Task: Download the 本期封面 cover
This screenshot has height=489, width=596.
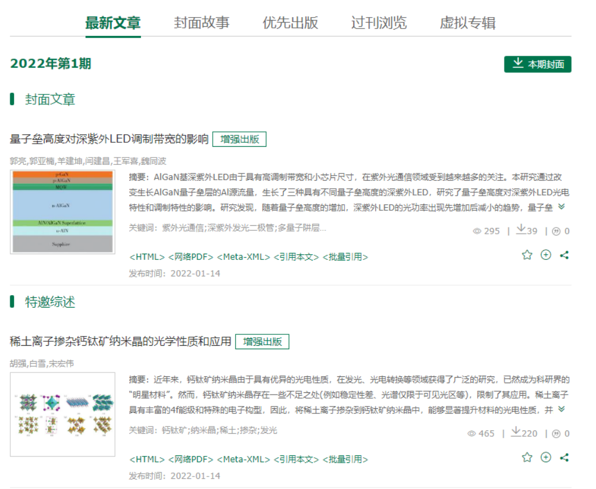Action: (x=537, y=64)
